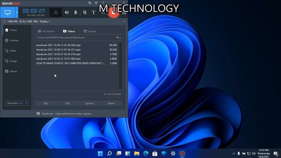
Task: Click the battery icon in the system tray
Action: click(244, 154)
